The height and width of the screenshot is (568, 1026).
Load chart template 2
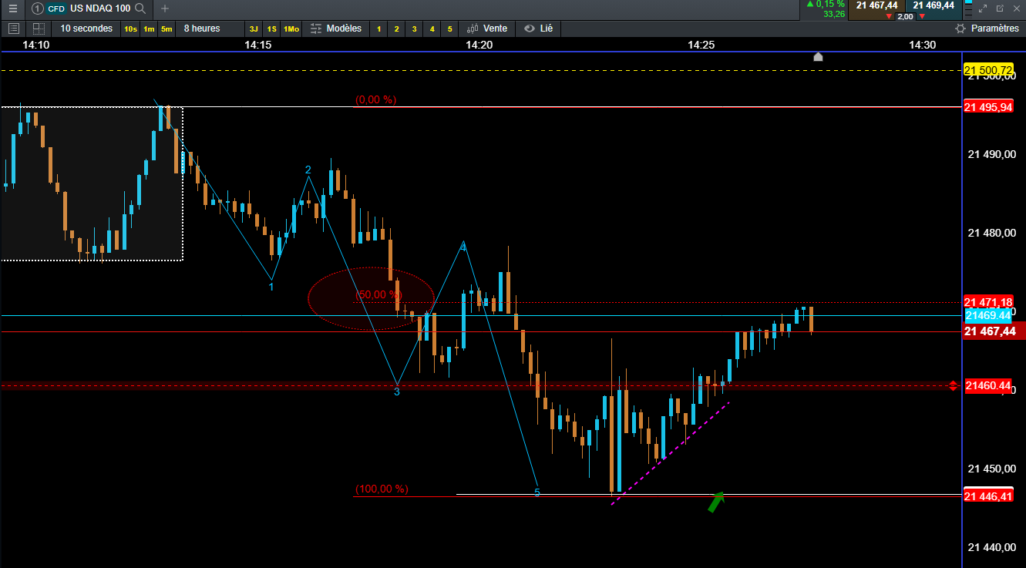396,29
